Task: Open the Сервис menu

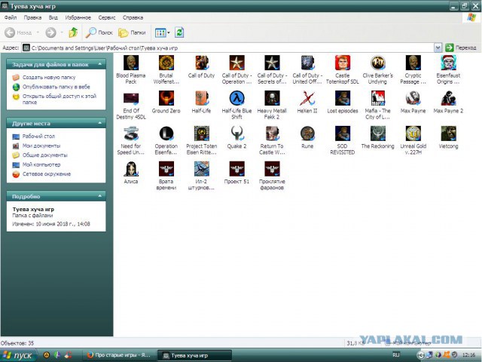Action: [107, 17]
